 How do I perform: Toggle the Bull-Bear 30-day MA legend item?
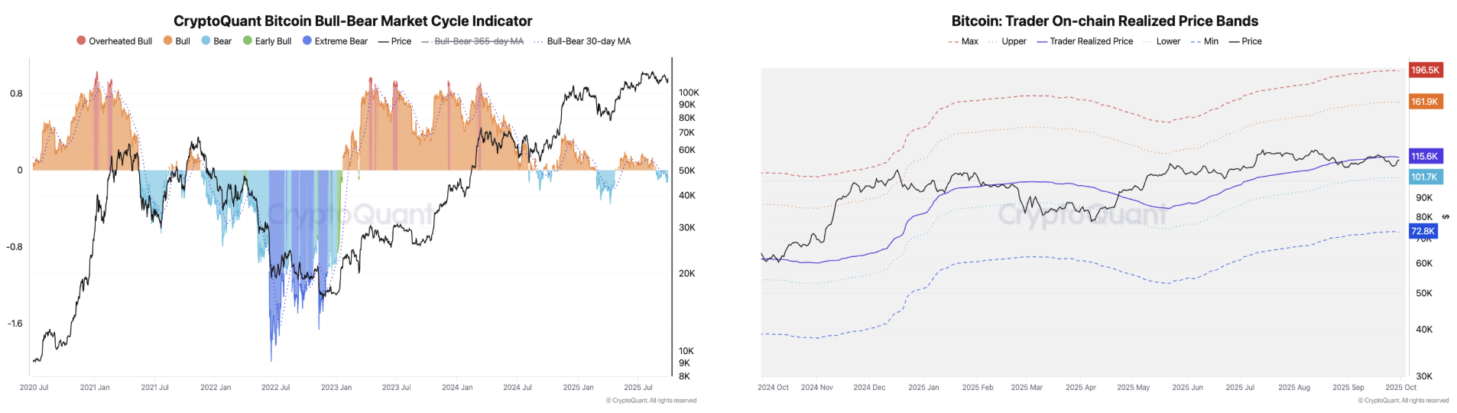point(582,41)
